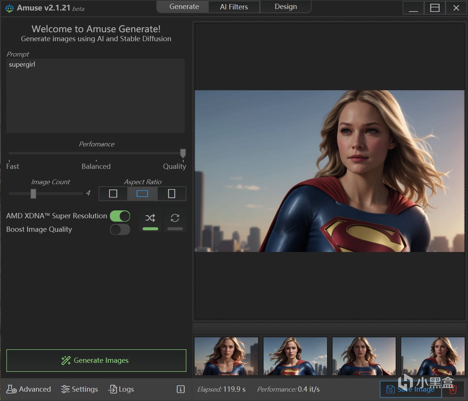Open the Settings panel
Image resolution: width=468 pixels, height=401 pixels.
click(79, 389)
